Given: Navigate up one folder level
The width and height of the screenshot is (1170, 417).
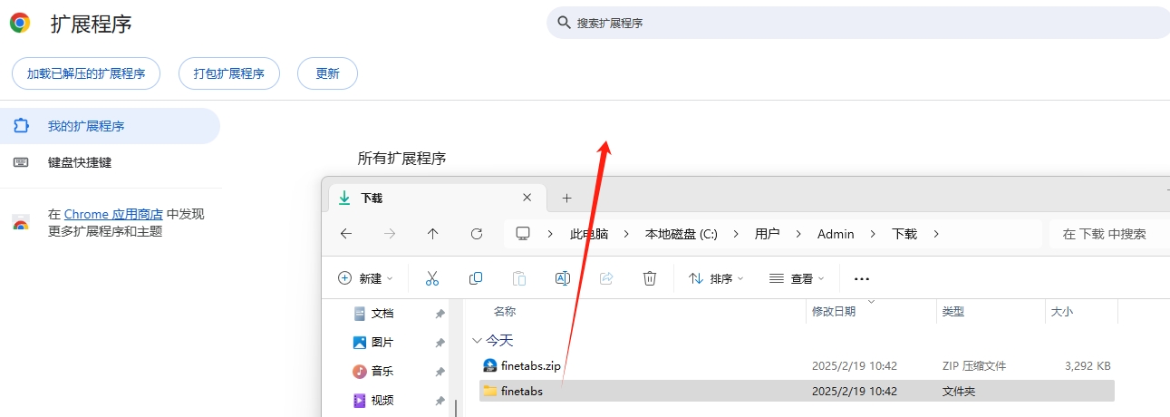Looking at the screenshot, I should [x=433, y=234].
